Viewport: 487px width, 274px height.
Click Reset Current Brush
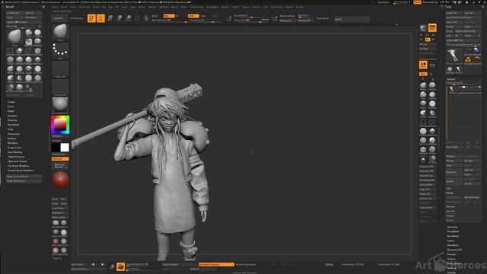pyautogui.click(x=24, y=177)
